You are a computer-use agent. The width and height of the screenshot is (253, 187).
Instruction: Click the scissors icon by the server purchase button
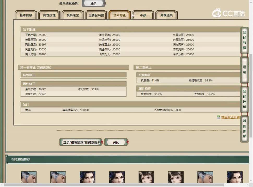(x=103, y=142)
